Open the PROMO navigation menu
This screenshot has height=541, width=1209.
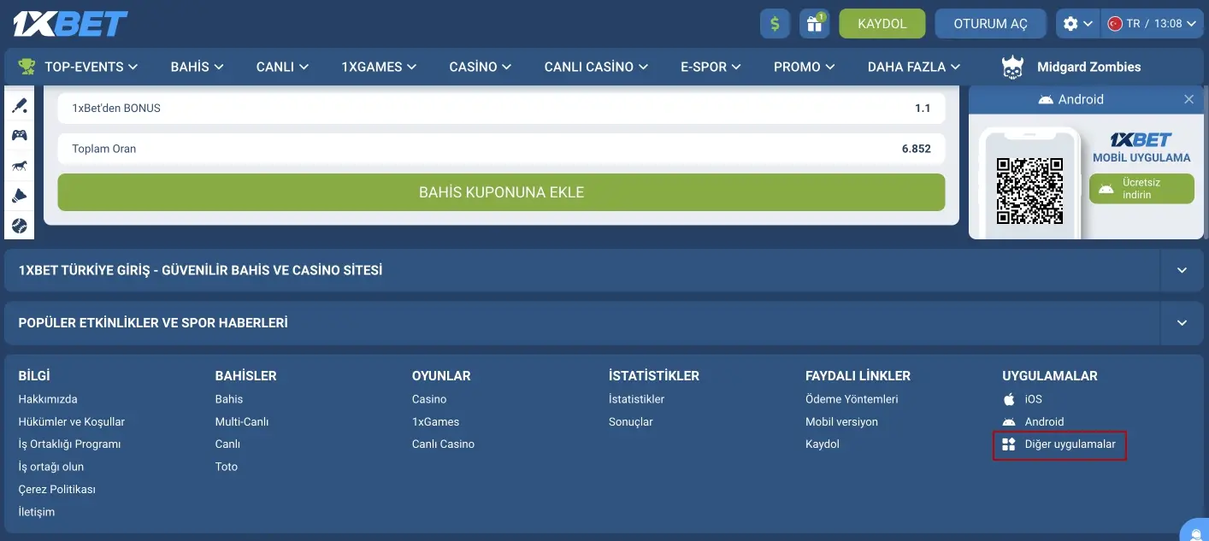pos(805,67)
